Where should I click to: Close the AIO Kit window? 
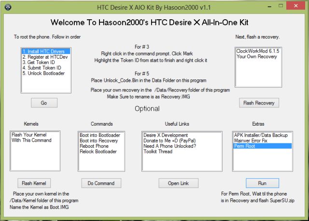[x=296, y=6]
